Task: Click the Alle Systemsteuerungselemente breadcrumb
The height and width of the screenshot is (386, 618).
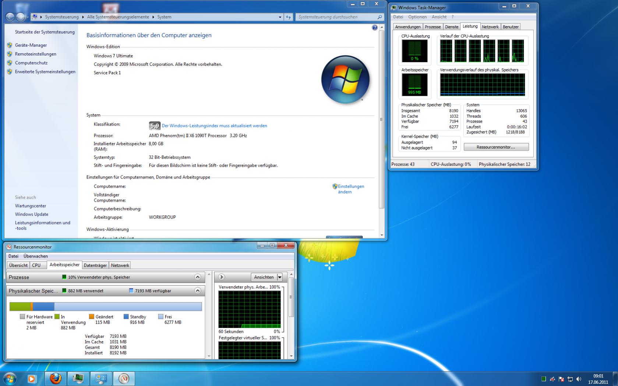Action: [x=118, y=17]
